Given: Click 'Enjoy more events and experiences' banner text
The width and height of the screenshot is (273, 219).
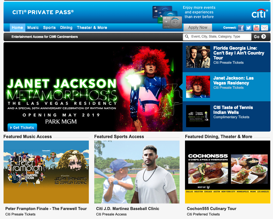Looking at the screenshot, I should pyautogui.click(x=199, y=12).
